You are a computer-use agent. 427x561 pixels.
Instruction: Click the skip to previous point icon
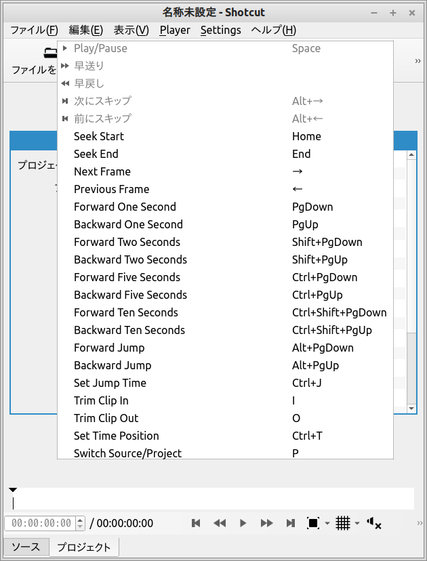click(196, 523)
